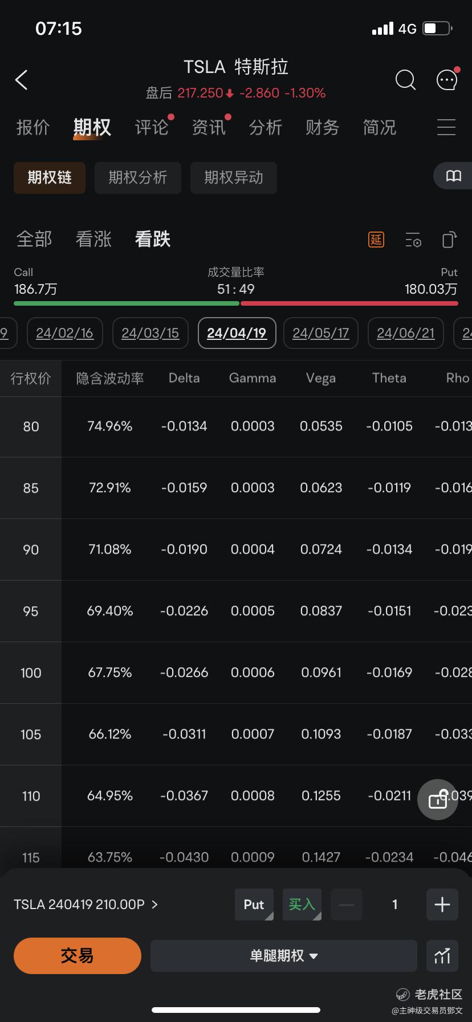The width and height of the screenshot is (472, 1022).
Task: Tap Vega value 0.1093
Action: pos(321,735)
